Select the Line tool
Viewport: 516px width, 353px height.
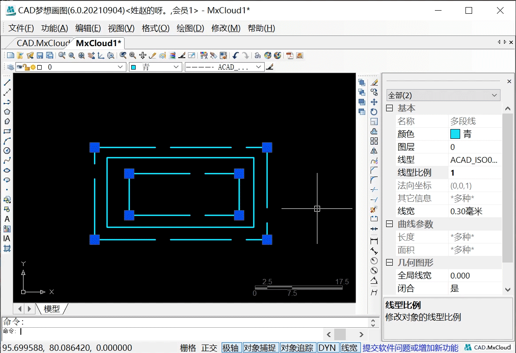6,82
